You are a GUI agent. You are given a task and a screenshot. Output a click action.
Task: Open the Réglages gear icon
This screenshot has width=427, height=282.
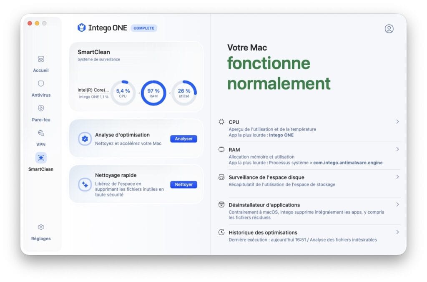click(41, 227)
